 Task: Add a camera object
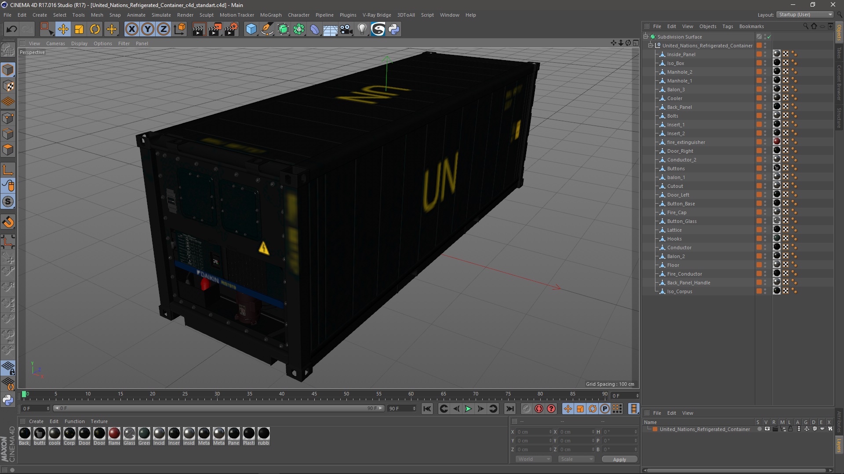click(x=346, y=29)
